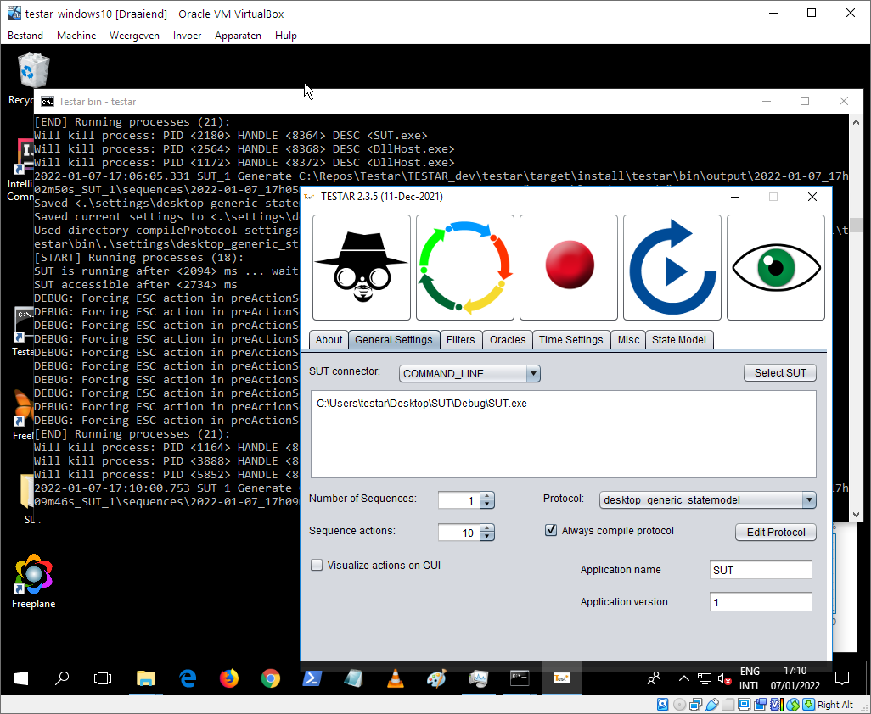The width and height of the screenshot is (871, 714).
Task: Open the Weergeven menu
Action: pyautogui.click(x=134, y=36)
